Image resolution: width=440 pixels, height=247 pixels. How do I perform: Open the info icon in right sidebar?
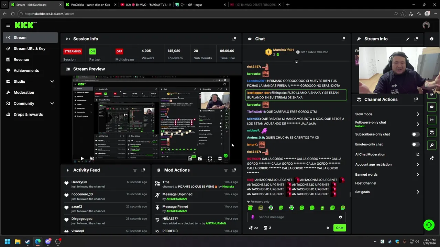pyautogui.click(x=432, y=39)
